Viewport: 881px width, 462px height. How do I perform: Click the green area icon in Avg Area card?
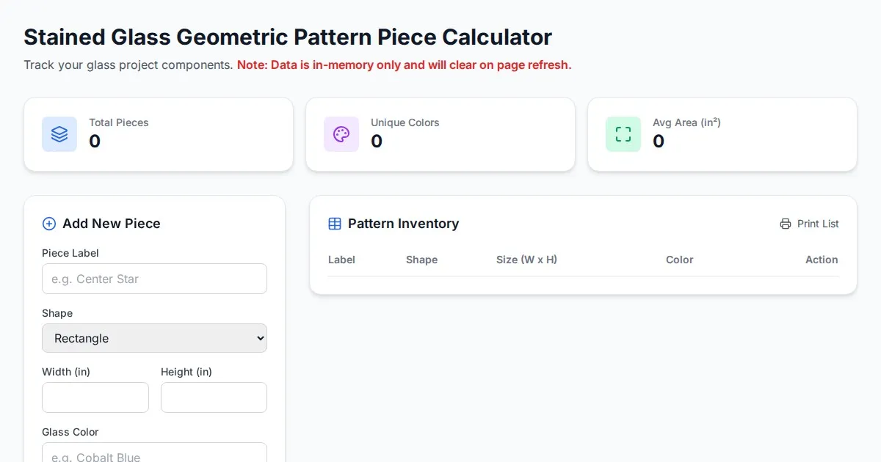pos(623,134)
